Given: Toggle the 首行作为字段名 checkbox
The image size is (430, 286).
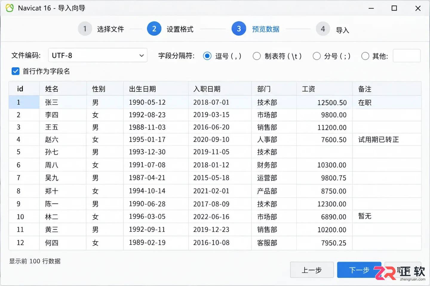Looking at the screenshot, I should coord(16,71).
